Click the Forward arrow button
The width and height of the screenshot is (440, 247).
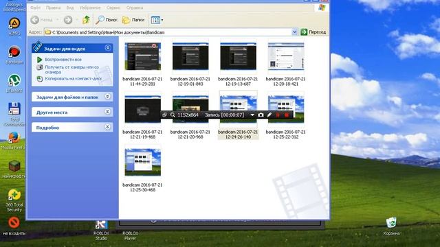(x=68, y=20)
